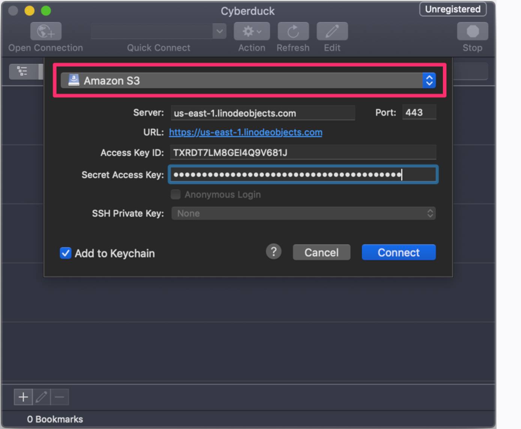Viewport: 521px width, 429px height.
Task: Uncheck Add to Keychain
Action: click(x=65, y=253)
